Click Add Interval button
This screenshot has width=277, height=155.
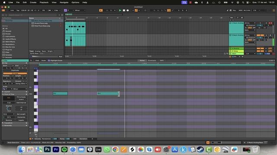point(21,102)
